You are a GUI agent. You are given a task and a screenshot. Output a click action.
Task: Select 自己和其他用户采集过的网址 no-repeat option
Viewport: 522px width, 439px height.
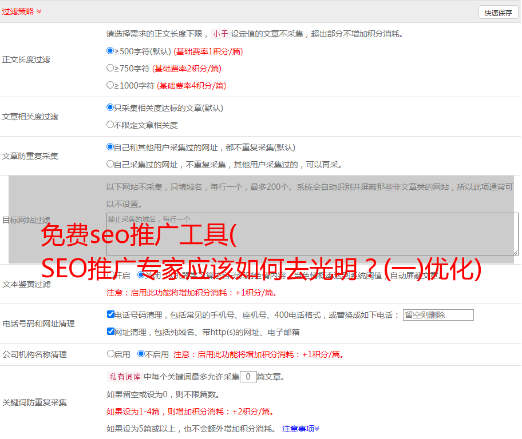[110, 147]
